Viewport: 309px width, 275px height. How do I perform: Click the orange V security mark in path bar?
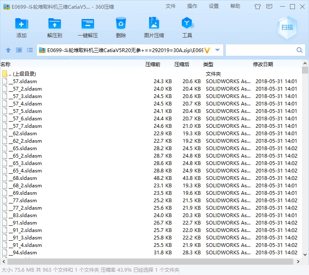(207, 50)
